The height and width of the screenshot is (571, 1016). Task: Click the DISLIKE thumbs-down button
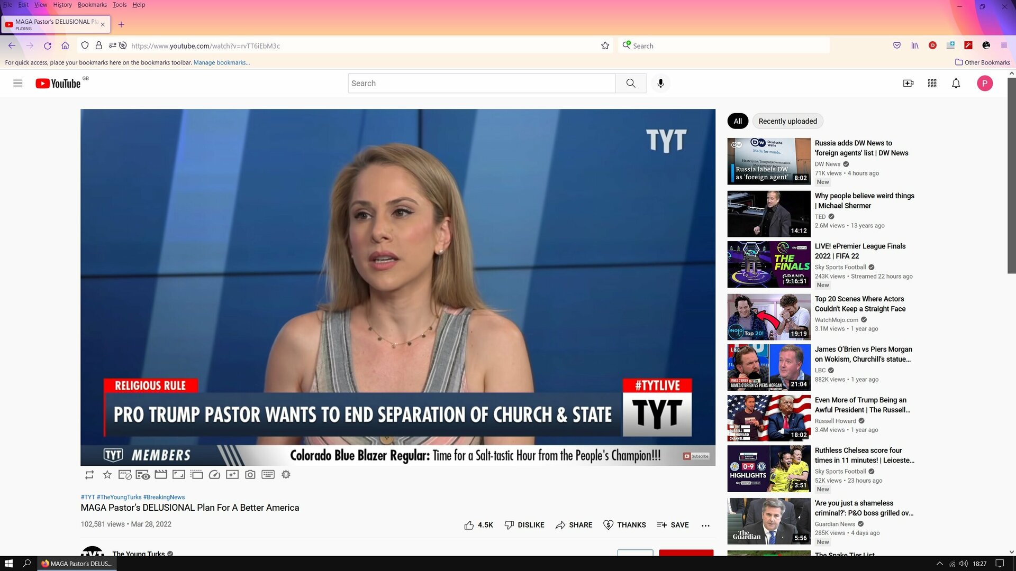[x=524, y=525]
